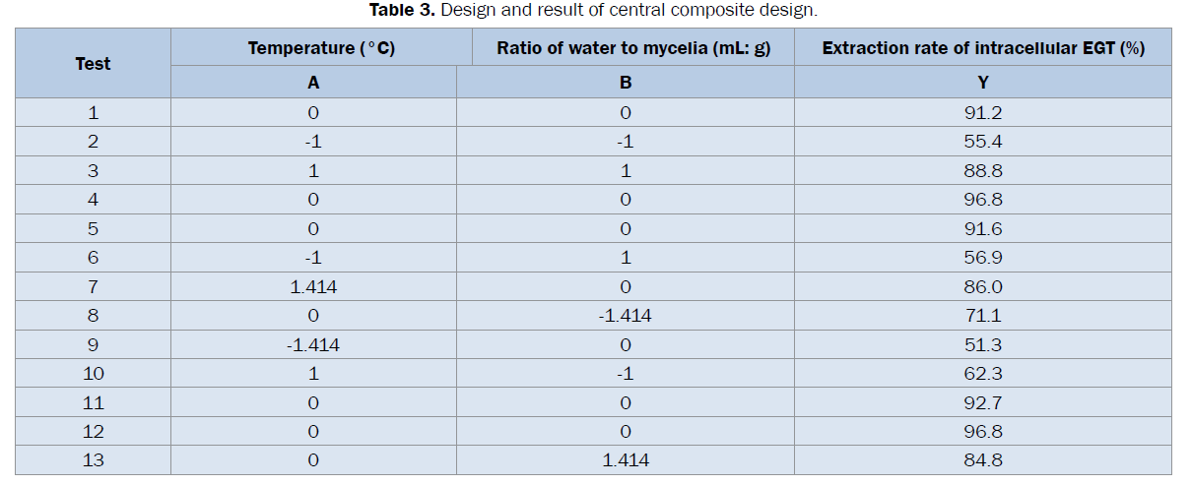Click the 56.9 extraction rate cell
The height and width of the screenshot is (485, 1191).
click(x=982, y=258)
